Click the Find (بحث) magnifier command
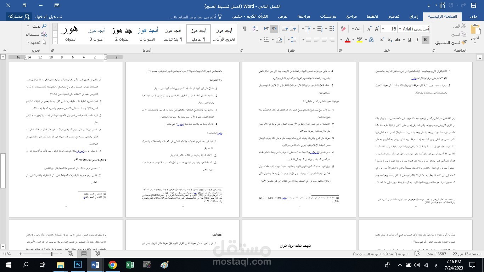 pos(40,26)
